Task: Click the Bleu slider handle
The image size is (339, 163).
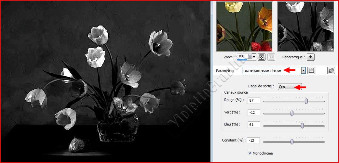Action: point(302,126)
